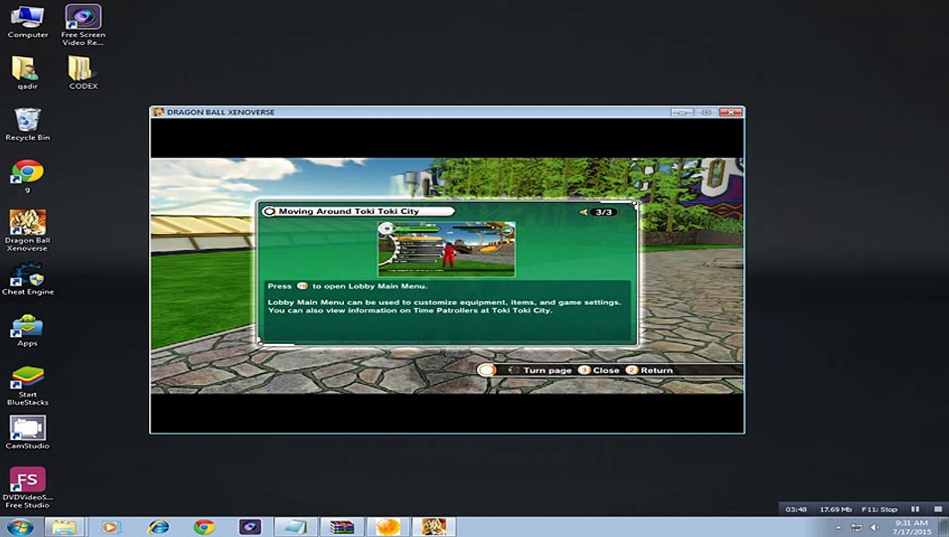Screen dimensions: 949x537
Task: Open Windows Explorer from the taskbar
Action: (64, 527)
